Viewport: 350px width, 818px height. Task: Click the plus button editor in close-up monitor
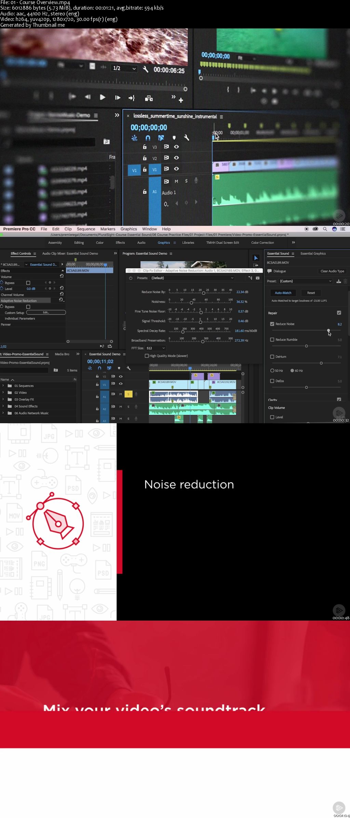(181, 100)
